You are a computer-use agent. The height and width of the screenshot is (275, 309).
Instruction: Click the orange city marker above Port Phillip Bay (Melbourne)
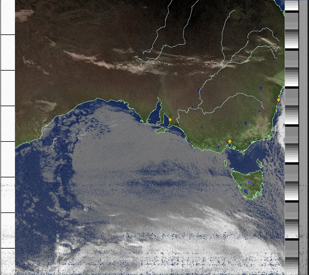point(230,141)
